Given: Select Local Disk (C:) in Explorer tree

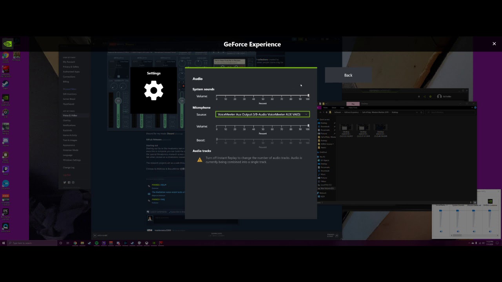Looking at the screenshot, I should click(326, 185).
